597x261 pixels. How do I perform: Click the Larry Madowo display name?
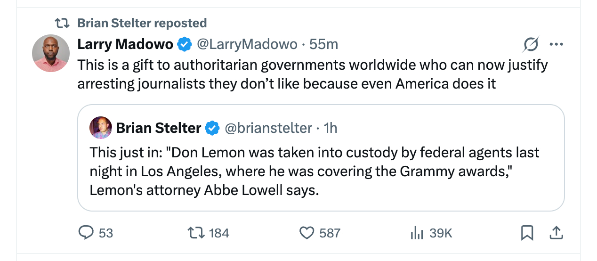[125, 44]
